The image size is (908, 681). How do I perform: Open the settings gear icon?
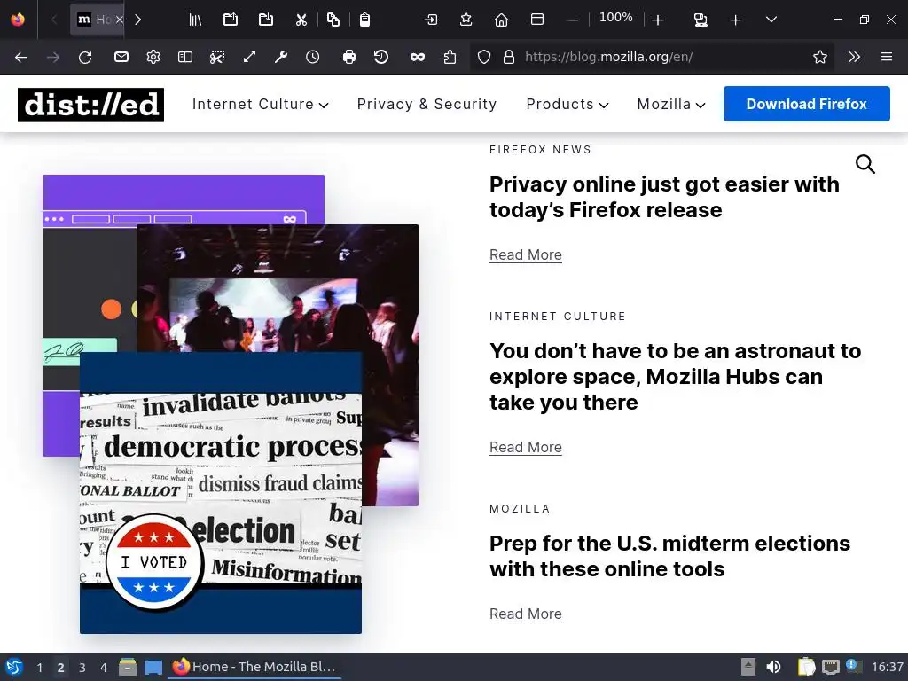click(x=153, y=57)
